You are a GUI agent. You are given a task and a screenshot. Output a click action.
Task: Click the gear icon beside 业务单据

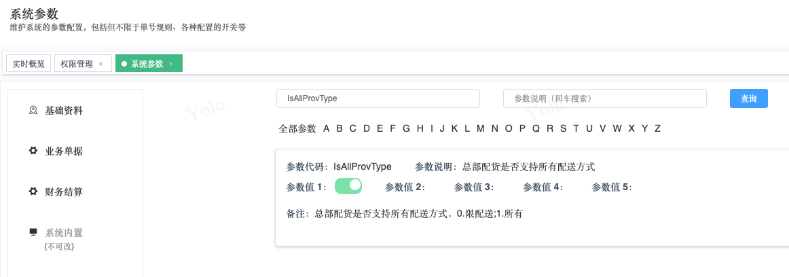pyautogui.click(x=33, y=150)
